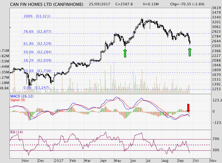Image resolution: width=222 pixels, height=163 pixels.
Task: Click the Aug month label
Action: click(x=165, y=161)
